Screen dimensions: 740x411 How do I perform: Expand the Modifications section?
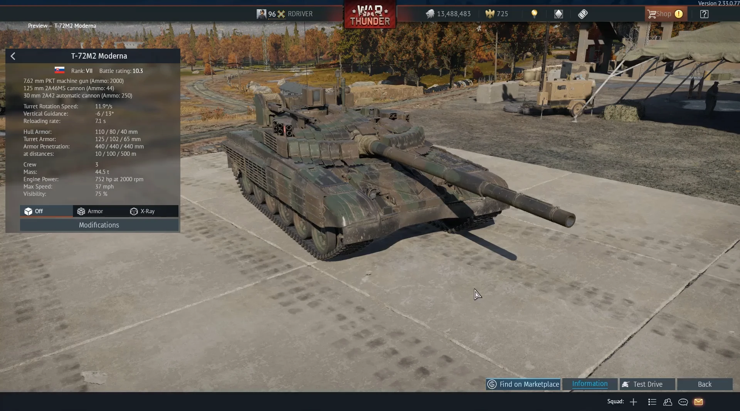click(x=99, y=225)
